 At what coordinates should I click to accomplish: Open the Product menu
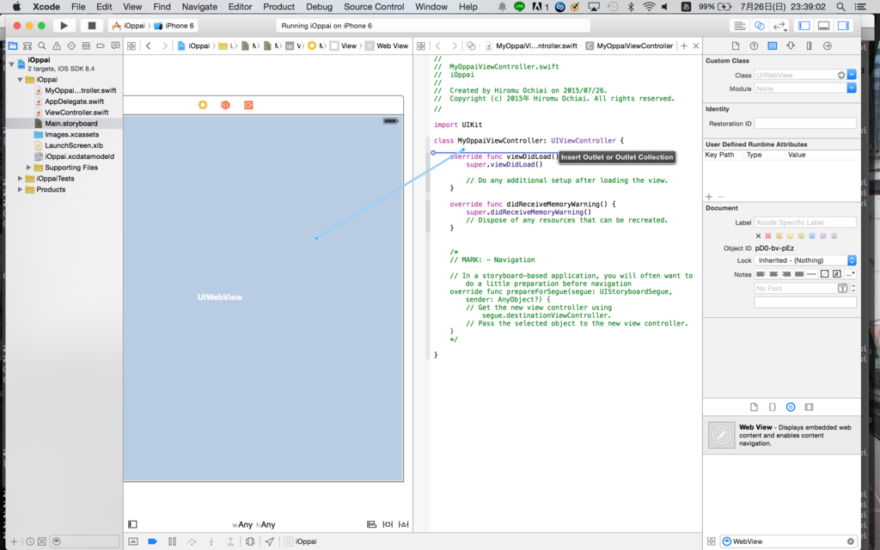279,7
